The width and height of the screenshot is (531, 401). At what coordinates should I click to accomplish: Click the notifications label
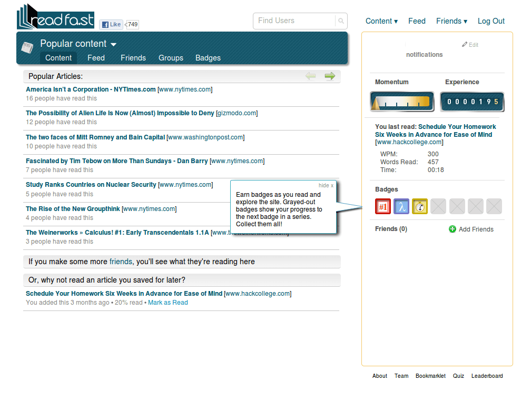point(425,55)
